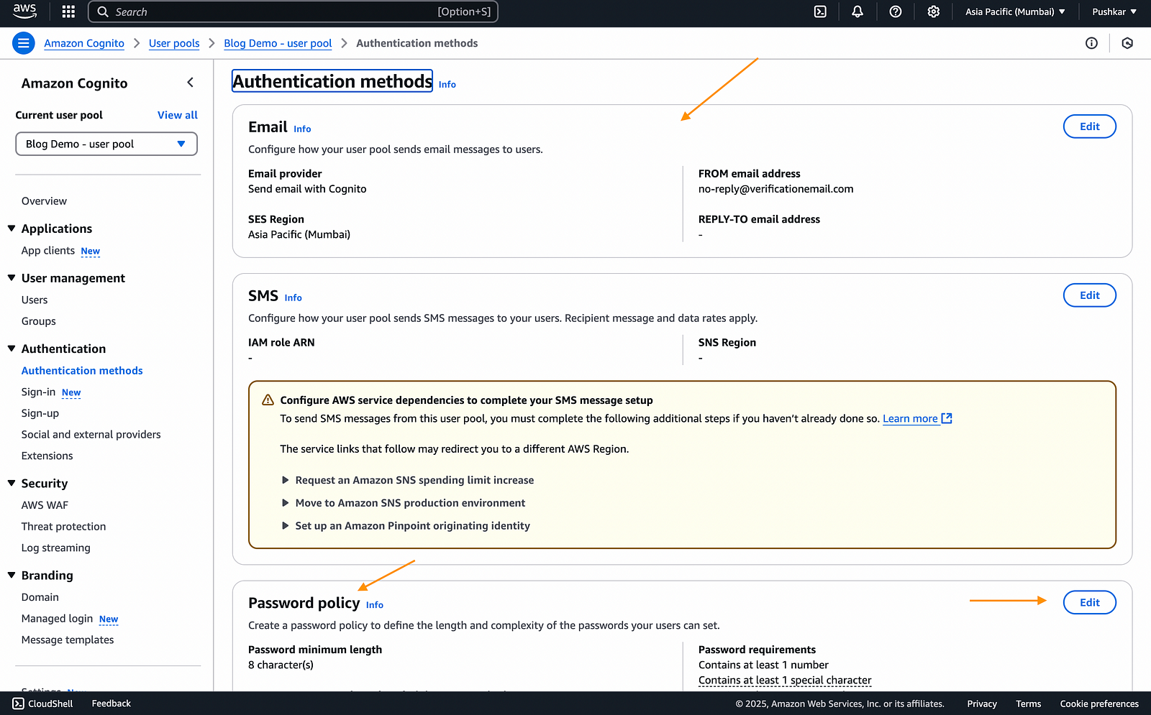This screenshot has height=715, width=1151.
Task: Open Users under User management
Action: (x=35, y=300)
